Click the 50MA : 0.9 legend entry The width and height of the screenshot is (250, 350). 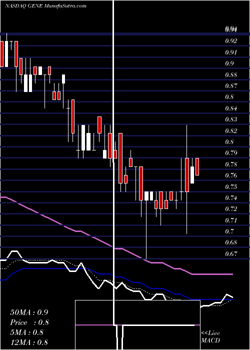click(29, 312)
